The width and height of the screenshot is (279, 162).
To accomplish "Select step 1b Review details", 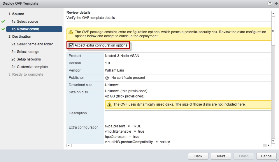I will tap(34, 29).
